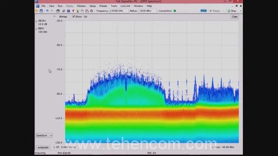
Task: Open the Tools menu
Action: [114, 6]
